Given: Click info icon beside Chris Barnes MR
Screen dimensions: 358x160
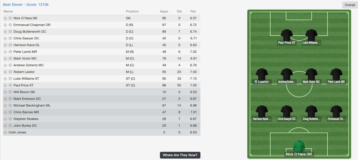Looking at the screenshot, I should (x=10, y=112).
